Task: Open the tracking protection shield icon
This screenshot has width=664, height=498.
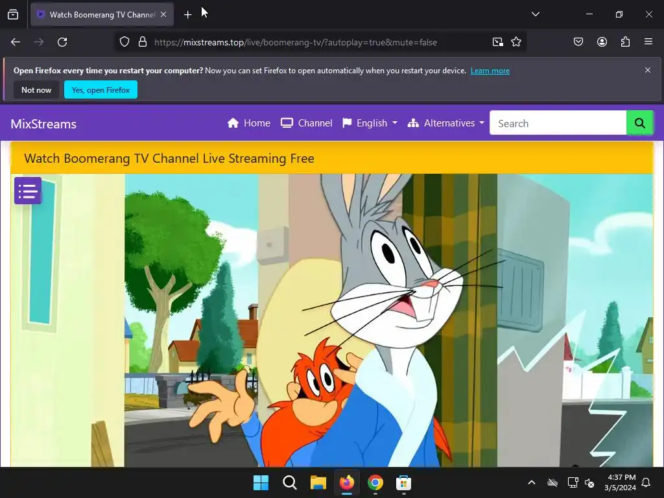Action: (x=124, y=42)
